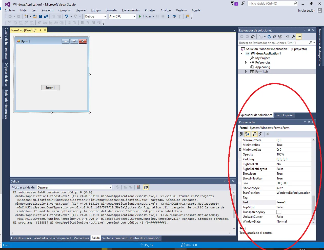324x250 pixels.
Task: Toggle word wrap in the Salida panel
Action: coord(146,187)
